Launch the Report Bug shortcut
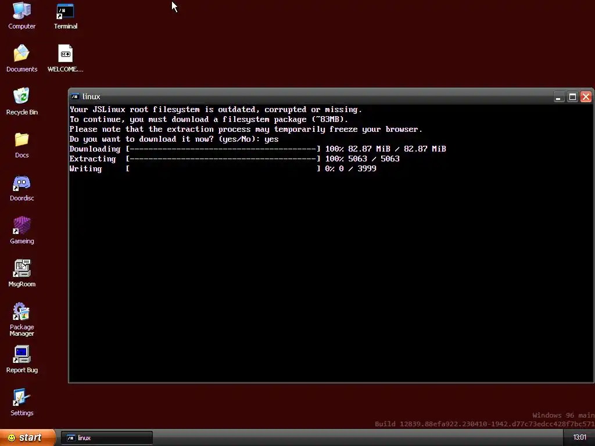The image size is (595, 446). click(x=21, y=359)
